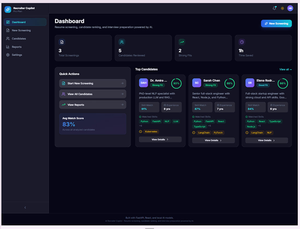Click Sarah Chen's missing-skill warning icon

click(x=194, y=133)
